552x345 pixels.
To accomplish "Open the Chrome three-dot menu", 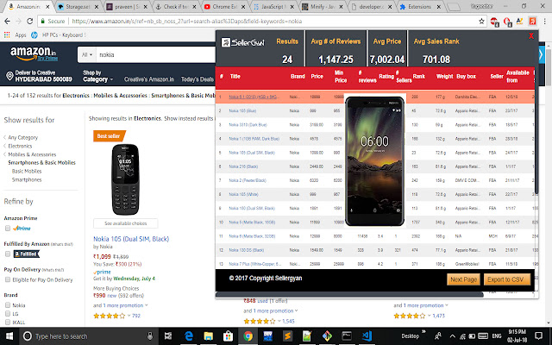I will coord(544,21).
